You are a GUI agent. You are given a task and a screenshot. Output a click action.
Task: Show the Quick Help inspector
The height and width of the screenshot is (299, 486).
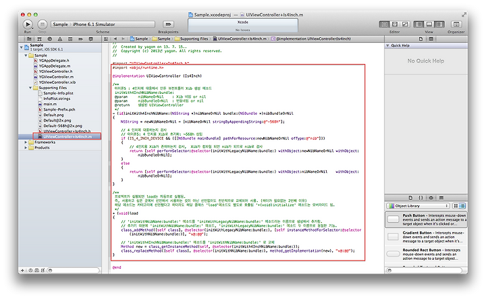point(431,39)
